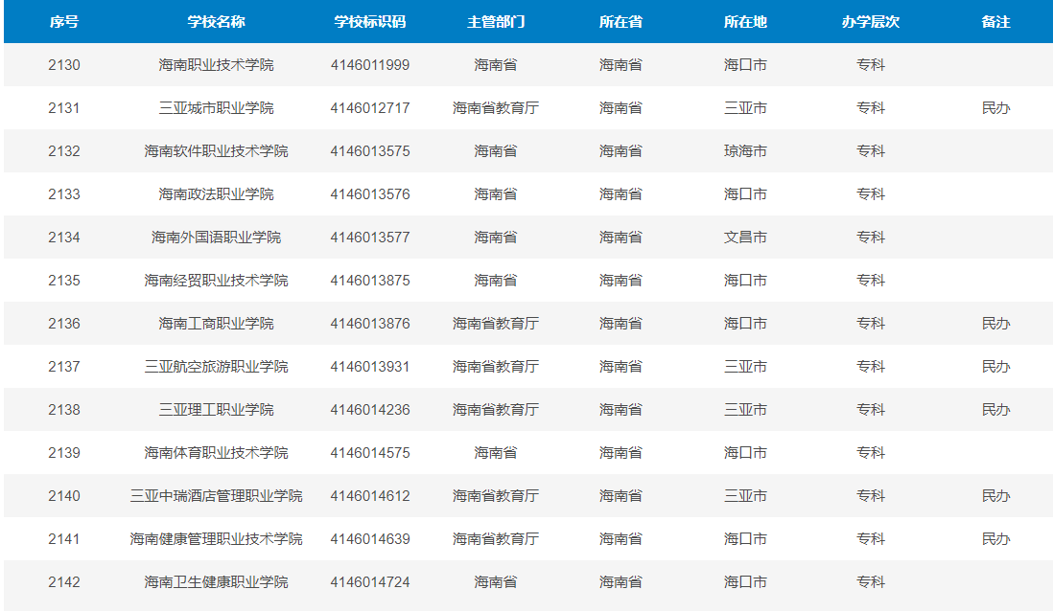
Task: Click the 序号 column header
Action: 64,21
